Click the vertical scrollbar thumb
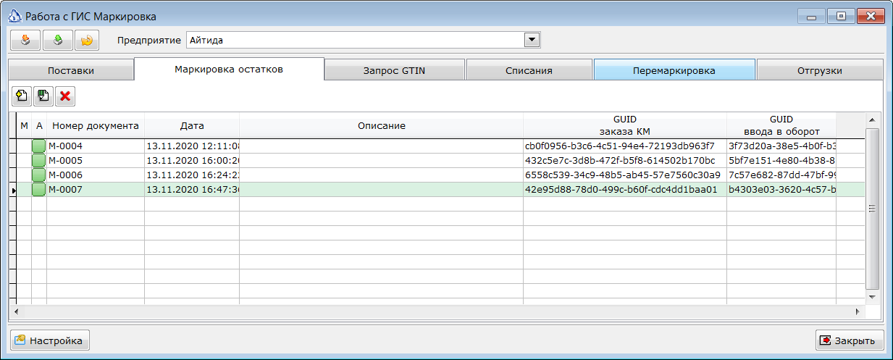893x360 pixels. point(872,209)
